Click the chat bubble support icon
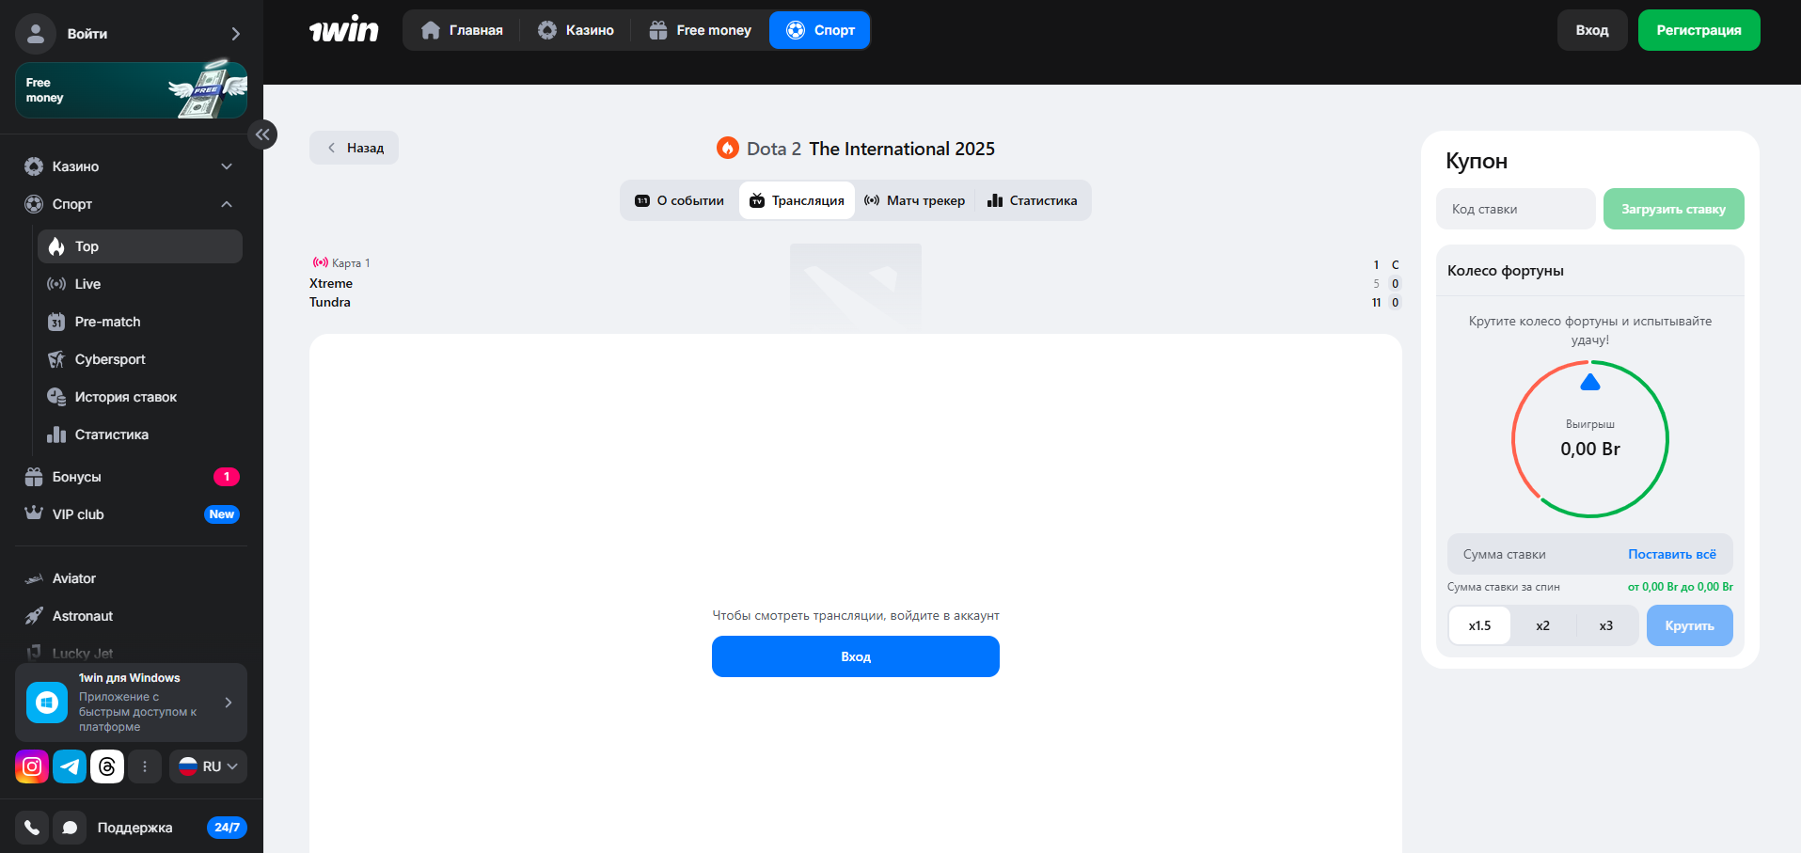This screenshot has width=1801, height=853. point(70,828)
